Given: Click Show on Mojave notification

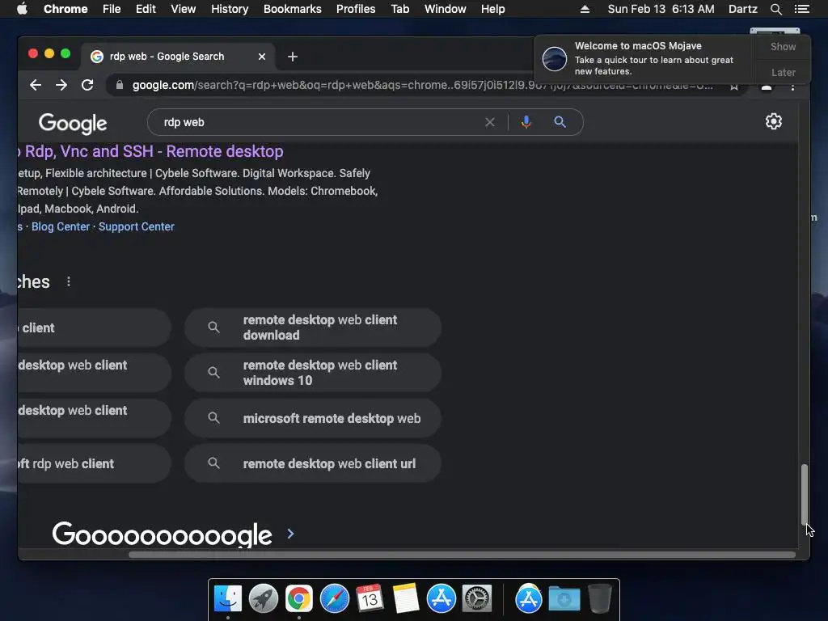Looking at the screenshot, I should tap(783, 46).
